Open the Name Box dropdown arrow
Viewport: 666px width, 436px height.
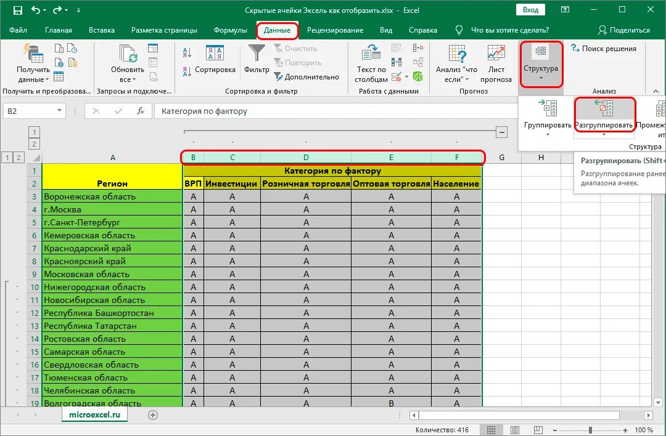(x=59, y=111)
